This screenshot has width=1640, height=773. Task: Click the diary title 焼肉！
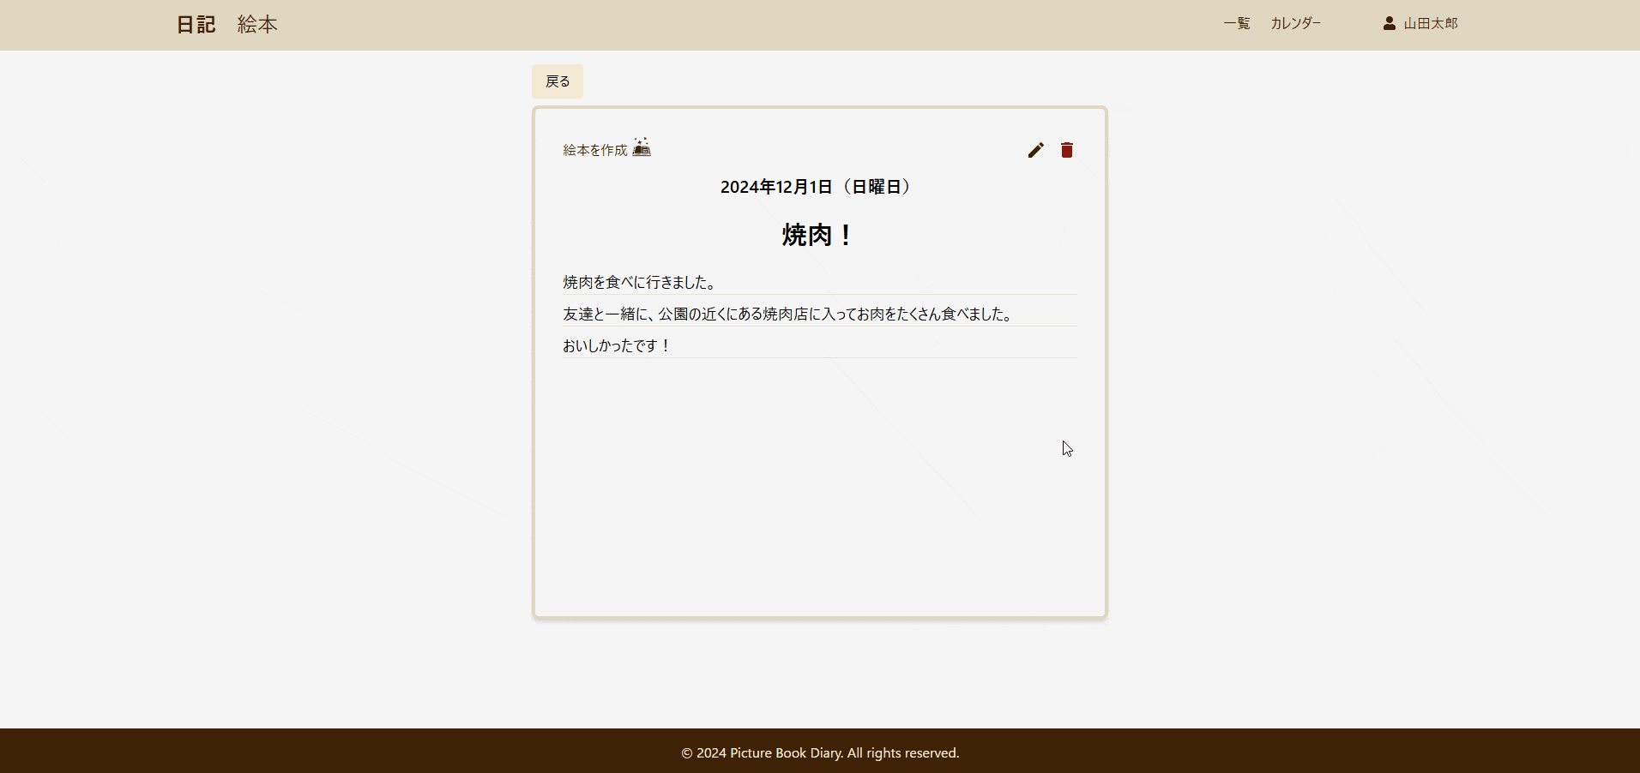[x=816, y=236]
